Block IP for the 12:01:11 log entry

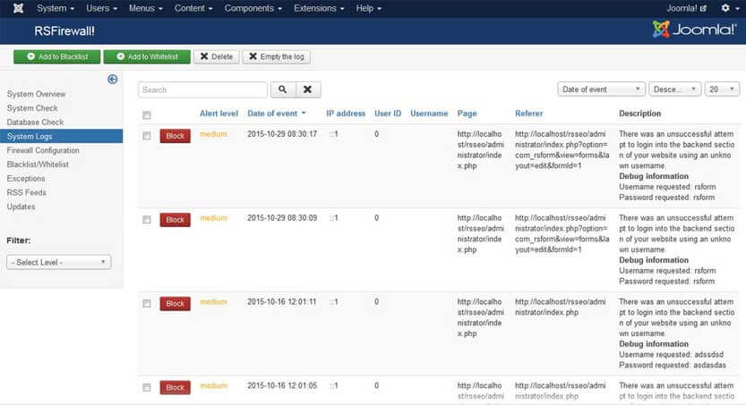(176, 304)
